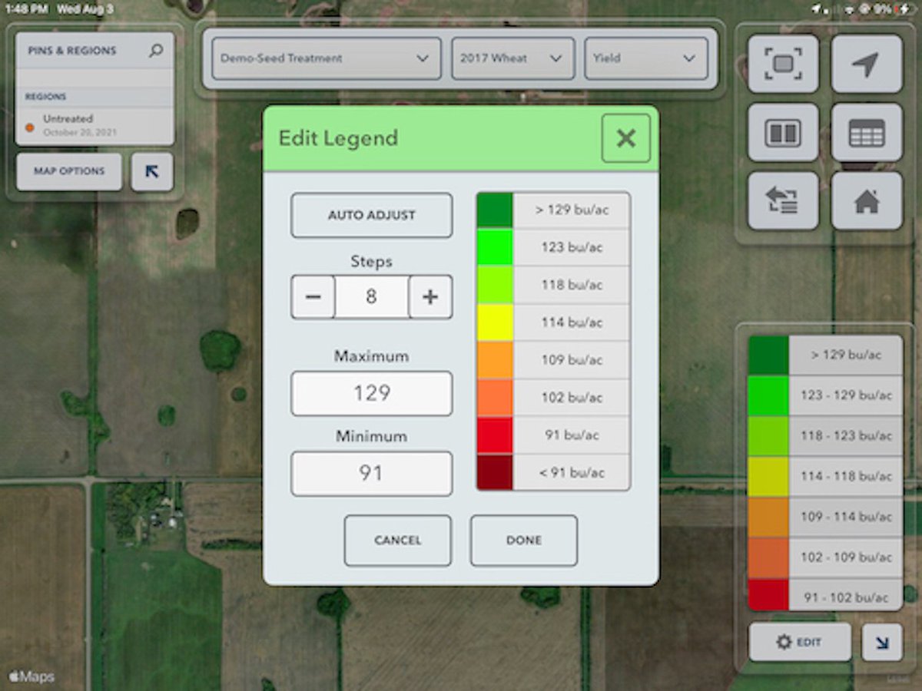Screen dimensions: 922x691
Task: Tap dark green swatch for > 129 bu/ac in dialog
Action: pos(495,210)
